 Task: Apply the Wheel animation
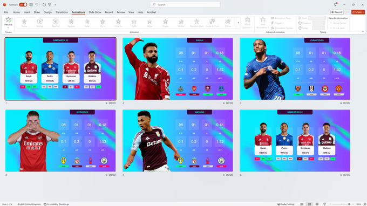pos(181,23)
